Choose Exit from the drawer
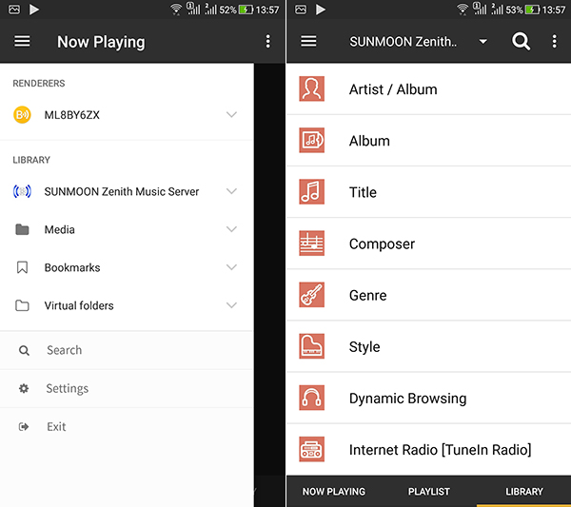Viewport: 571px width, 507px height. click(x=127, y=426)
